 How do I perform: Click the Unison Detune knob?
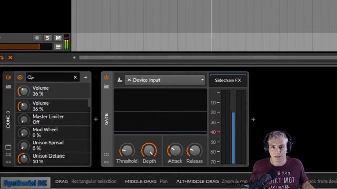23,159
